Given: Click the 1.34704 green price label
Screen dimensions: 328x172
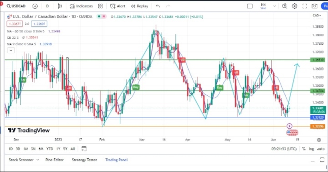Looking at the screenshot, I should pyautogui.click(x=318, y=91).
